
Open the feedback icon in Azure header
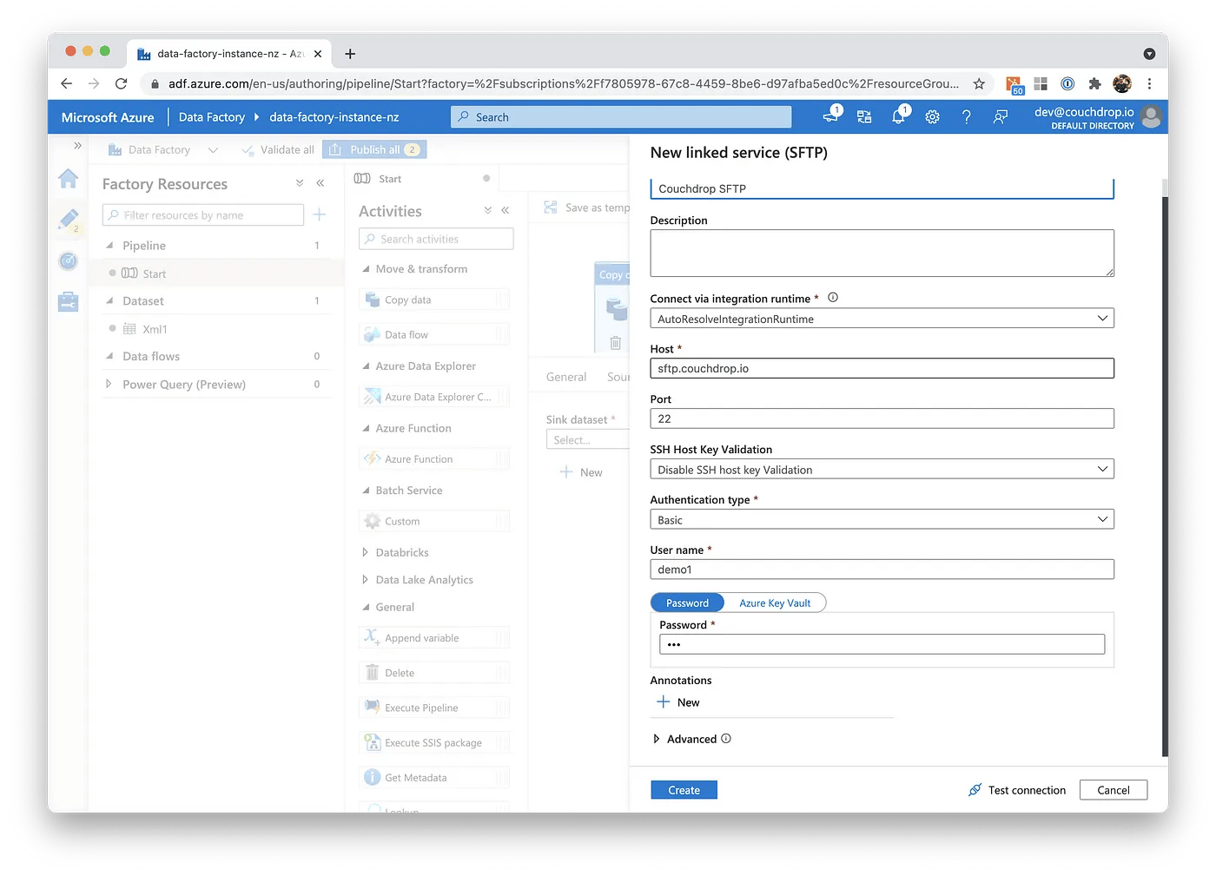coord(1001,116)
